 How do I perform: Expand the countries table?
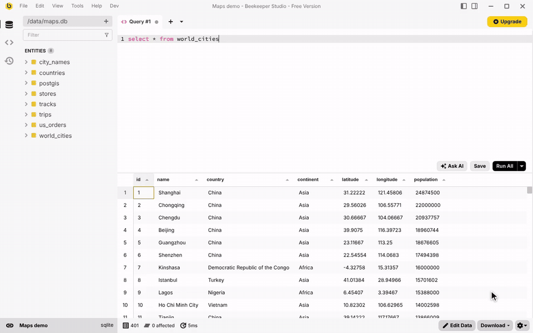(x=26, y=72)
